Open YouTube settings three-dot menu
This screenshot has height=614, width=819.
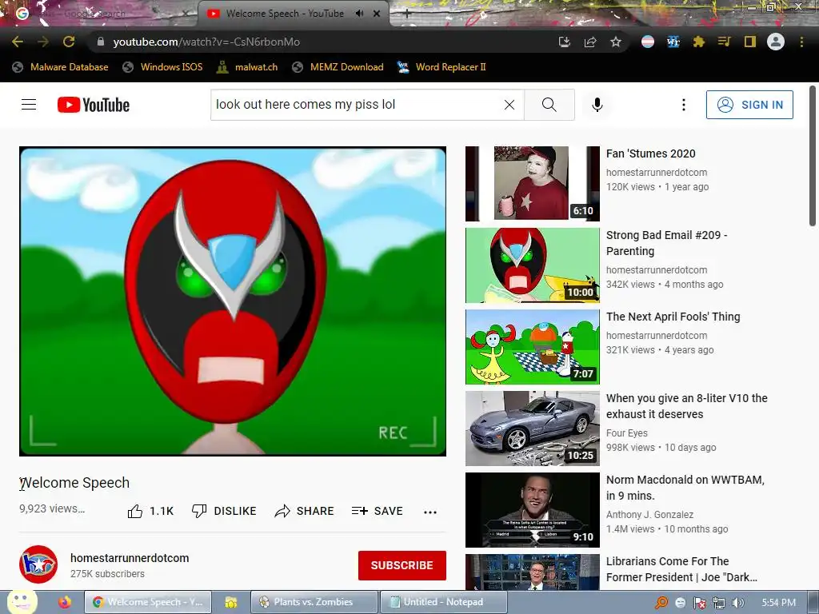683,105
